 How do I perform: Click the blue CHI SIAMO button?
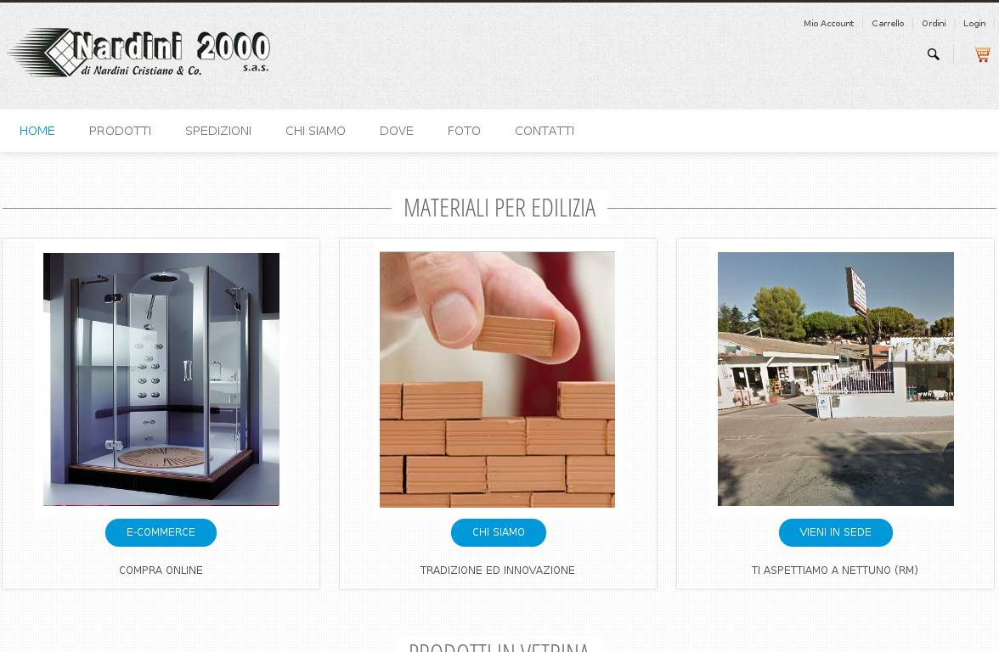click(498, 532)
